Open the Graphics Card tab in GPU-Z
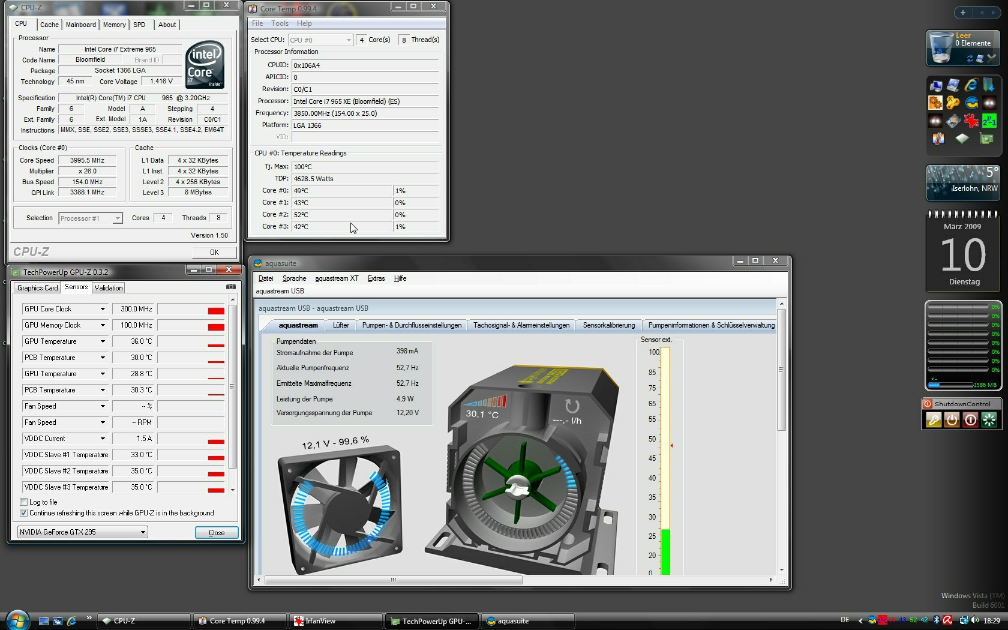Screen dimensions: 1008x630 pyautogui.click(x=38, y=288)
